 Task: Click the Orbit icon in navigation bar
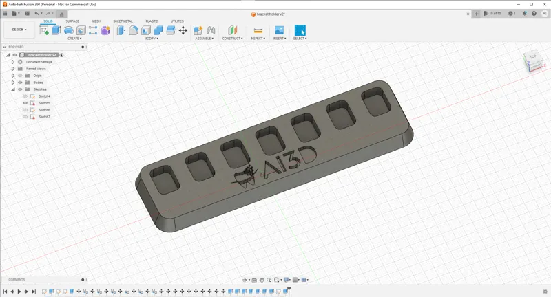click(245, 280)
